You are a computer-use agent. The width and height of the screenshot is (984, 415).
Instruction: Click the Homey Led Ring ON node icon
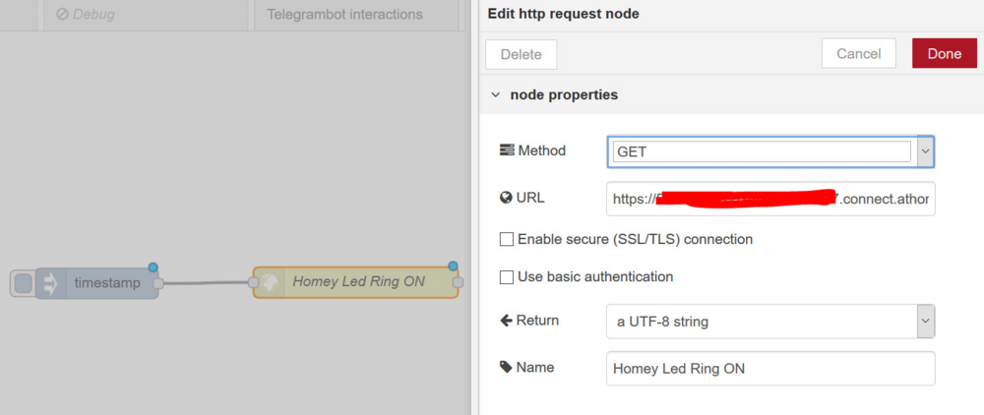click(270, 282)
